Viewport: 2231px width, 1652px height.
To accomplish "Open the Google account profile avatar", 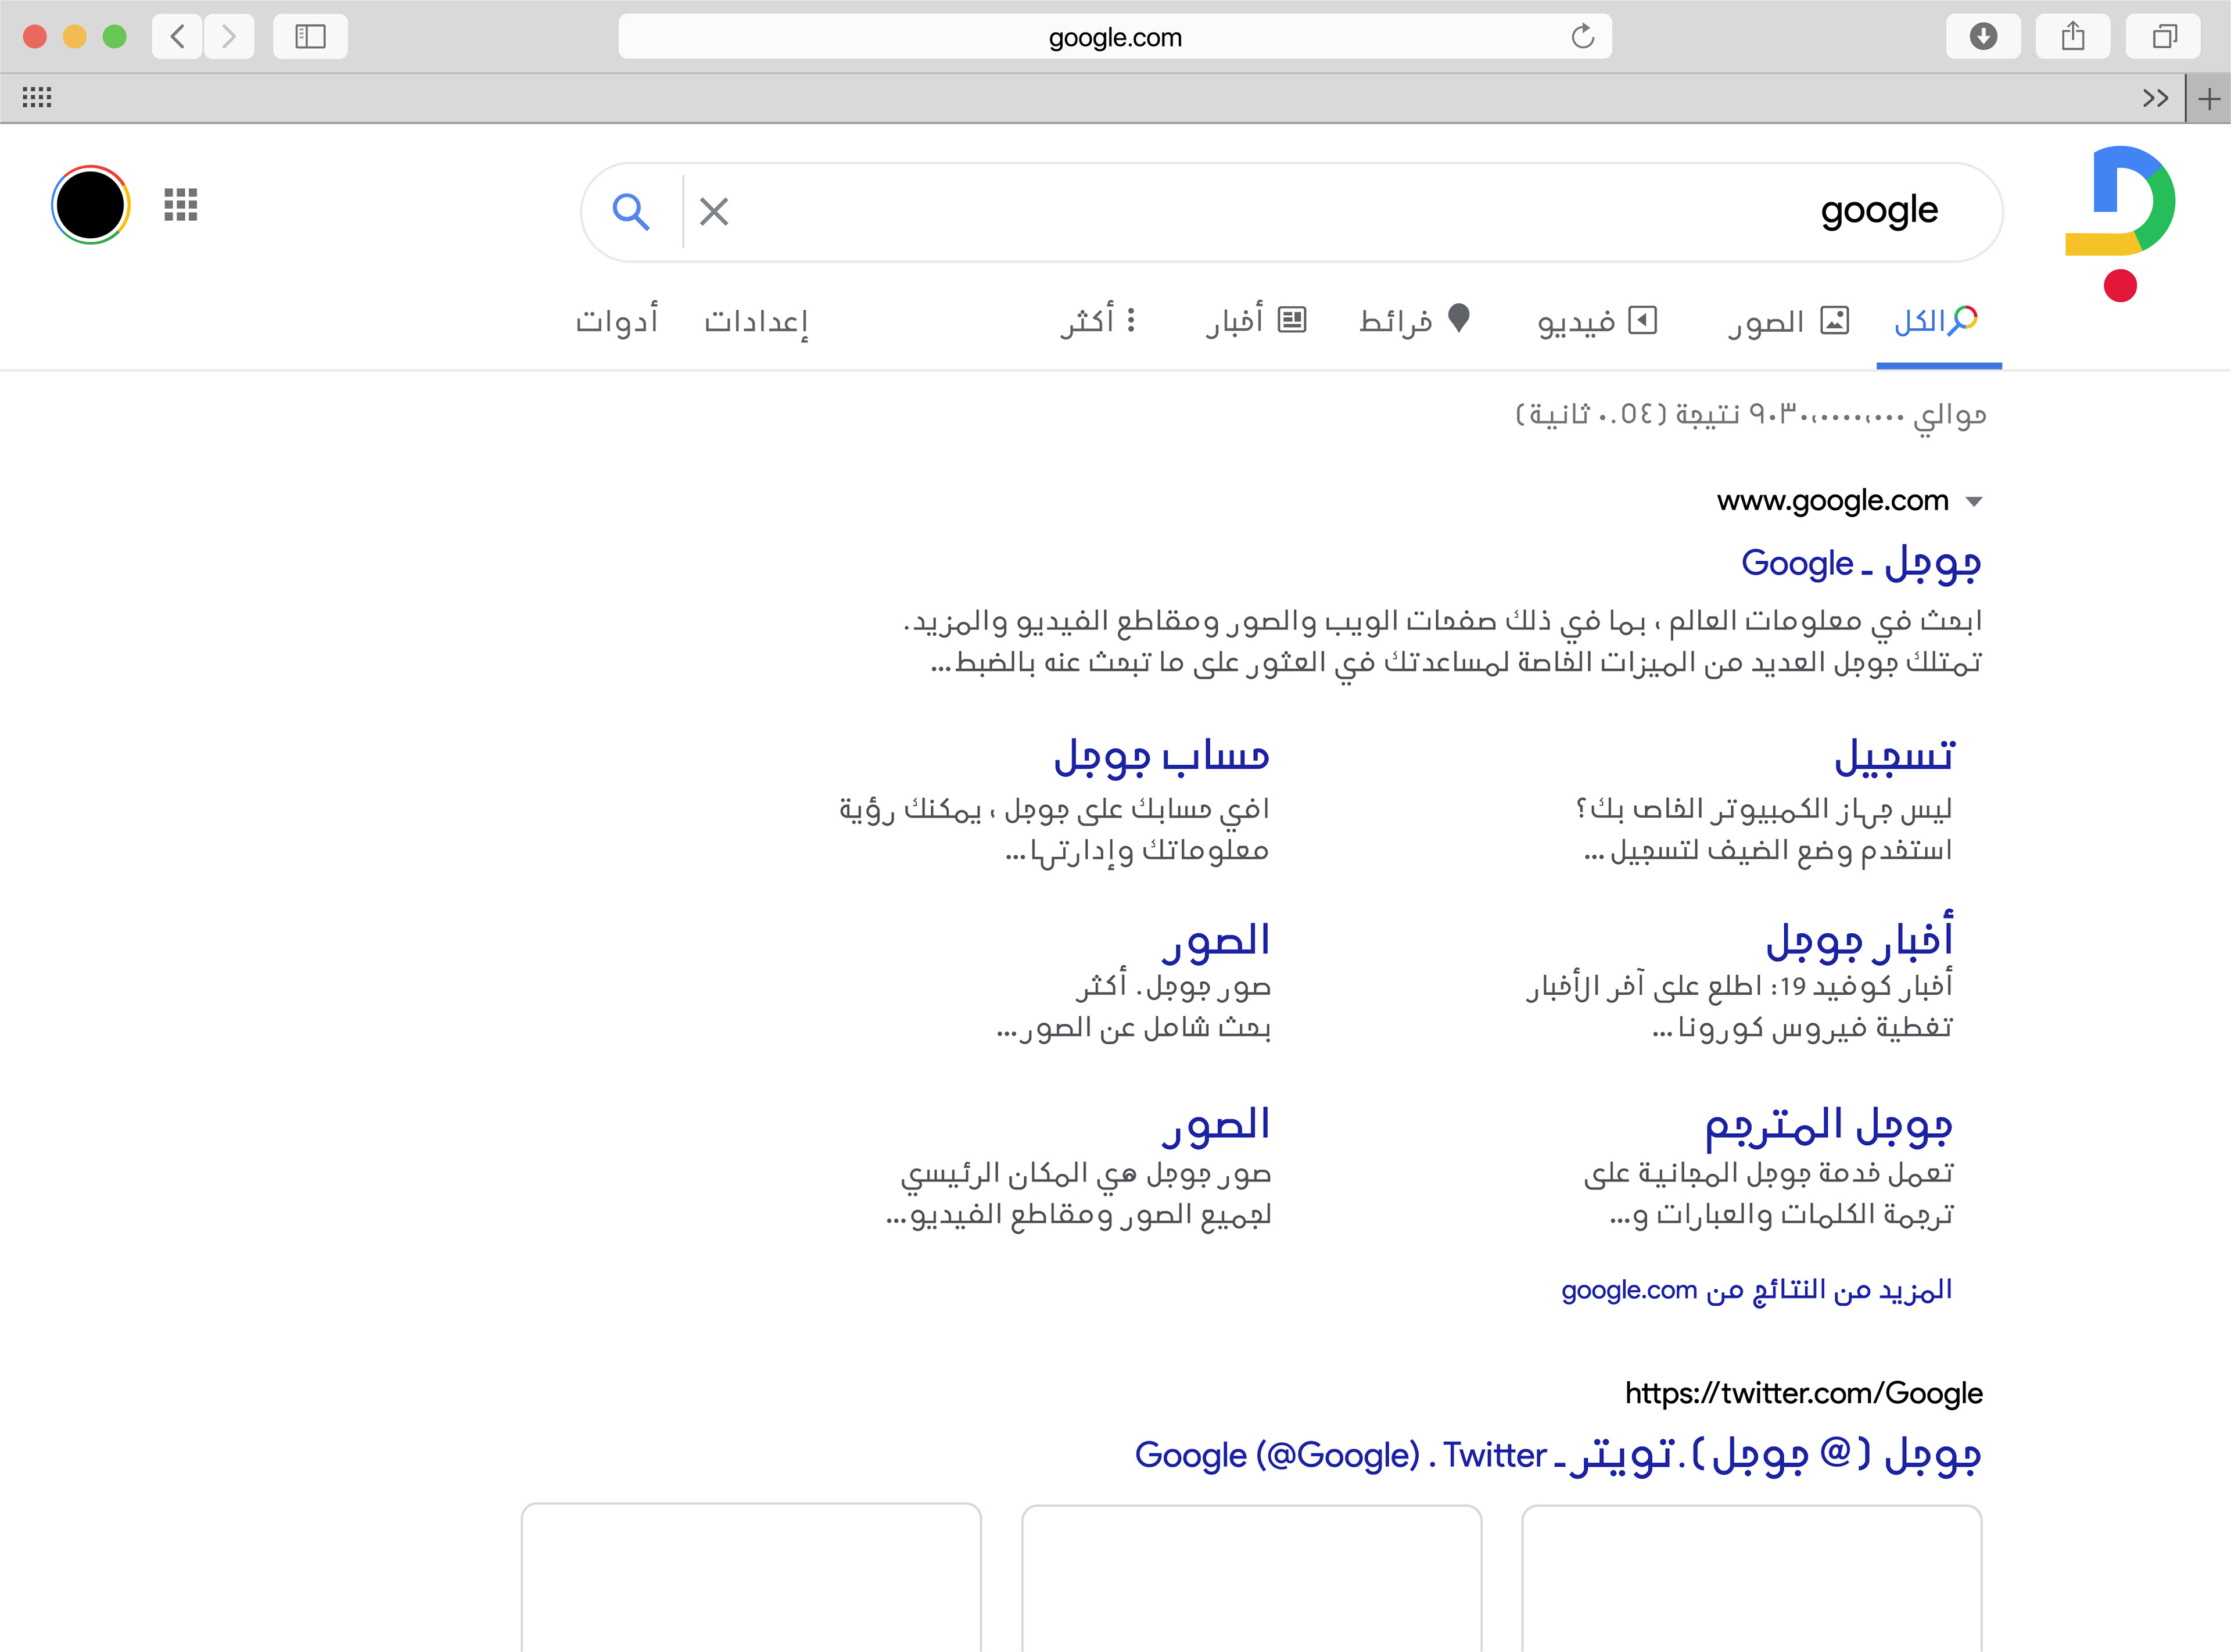I will (x=91, y=205).
